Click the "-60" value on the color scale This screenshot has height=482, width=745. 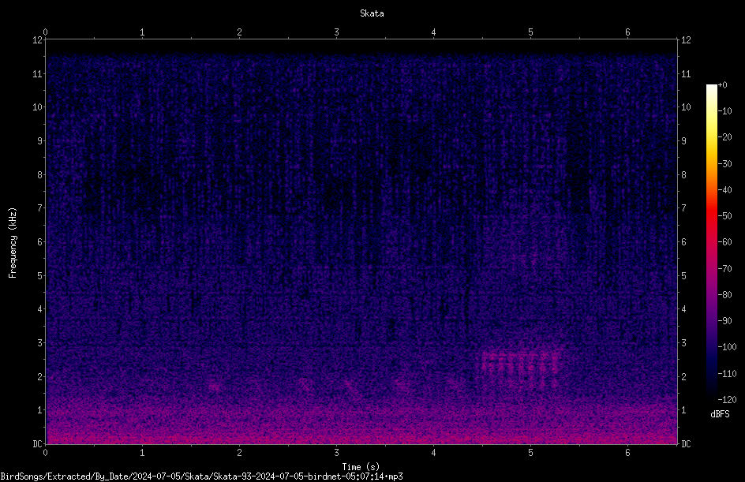[x=724, y=242]
